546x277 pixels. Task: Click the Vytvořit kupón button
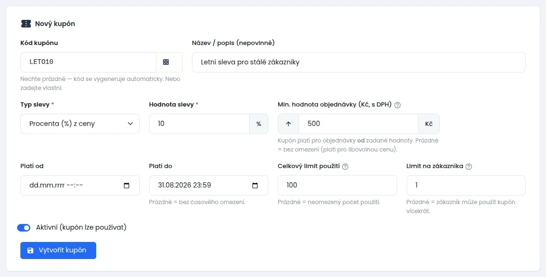[58, 250]
